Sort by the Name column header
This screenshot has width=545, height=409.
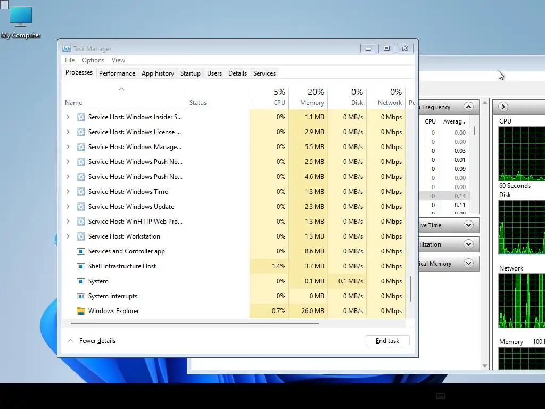[123, 98]
